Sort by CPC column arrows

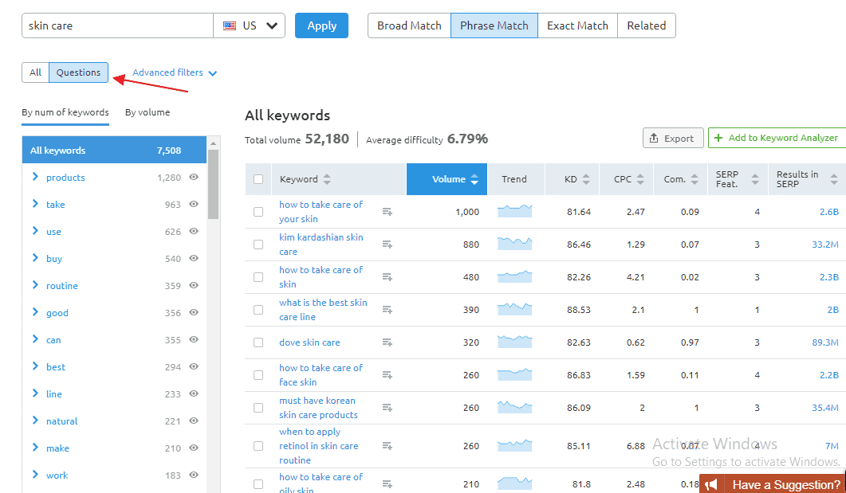(640, 179)
